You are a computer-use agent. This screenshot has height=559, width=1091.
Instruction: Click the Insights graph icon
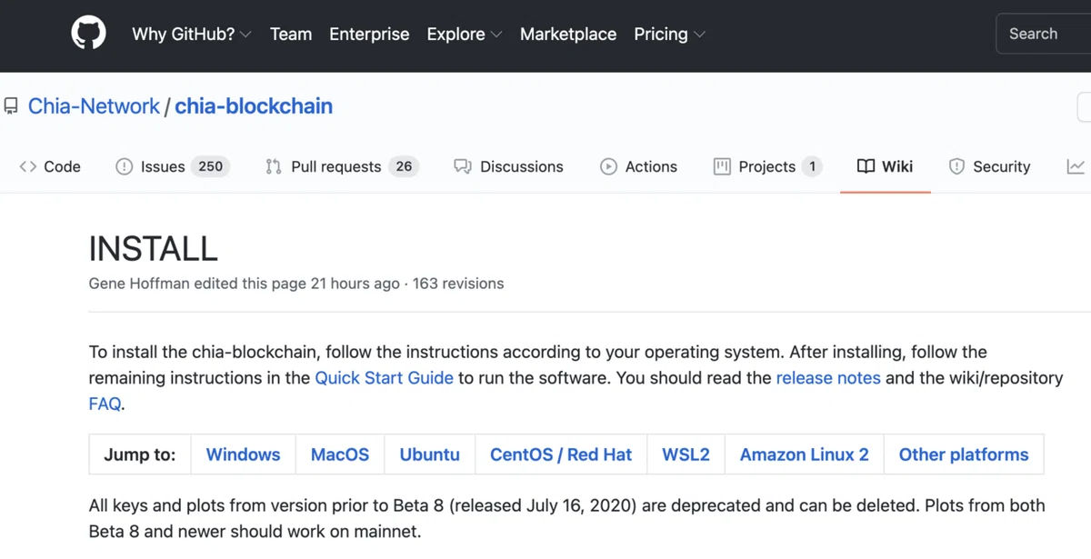1076,166
